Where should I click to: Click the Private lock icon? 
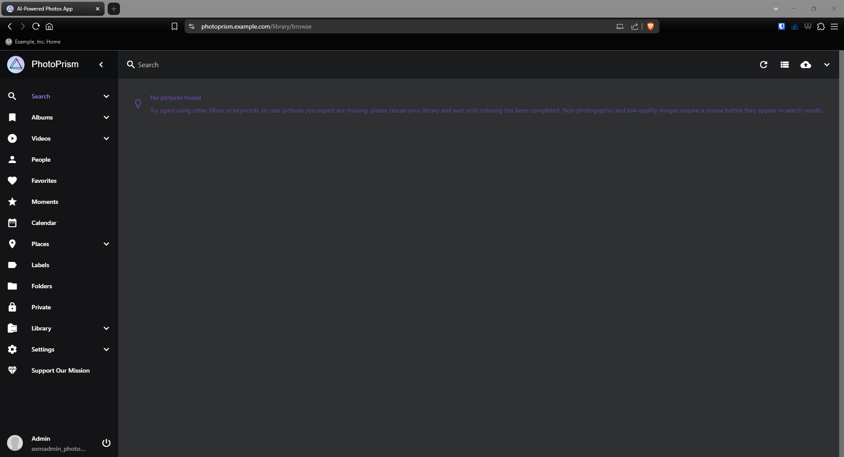pyautogui.click(x=12, y=307)
